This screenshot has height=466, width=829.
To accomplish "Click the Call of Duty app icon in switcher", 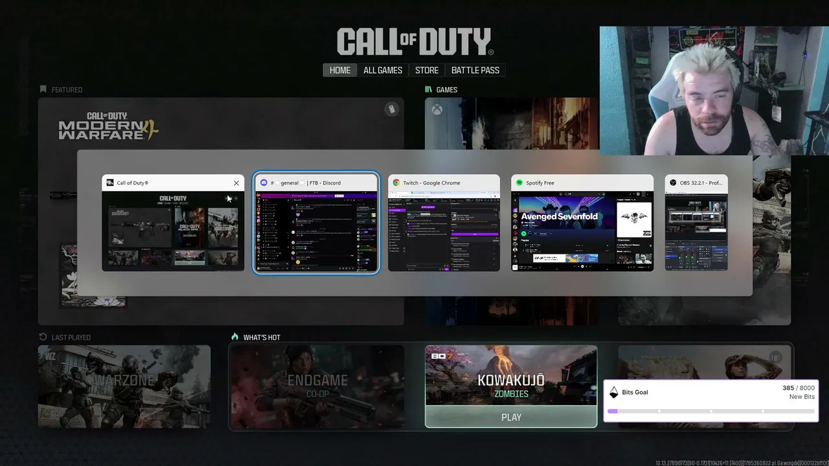I will click(x=110, y=183).
